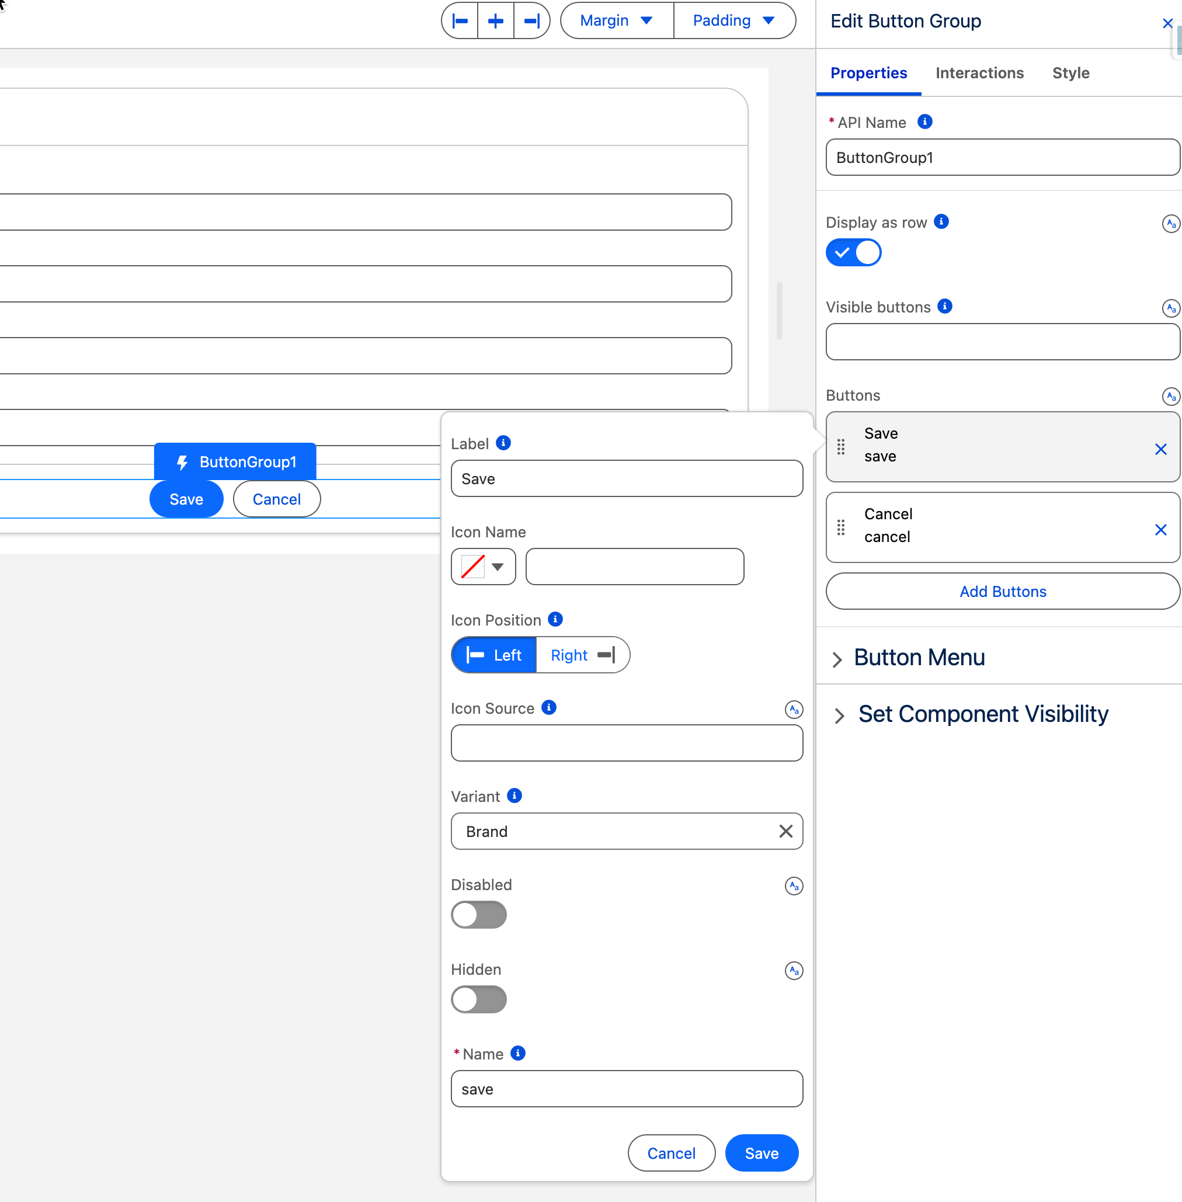Clear the Brand variant with the X icon

click(785, 831)
